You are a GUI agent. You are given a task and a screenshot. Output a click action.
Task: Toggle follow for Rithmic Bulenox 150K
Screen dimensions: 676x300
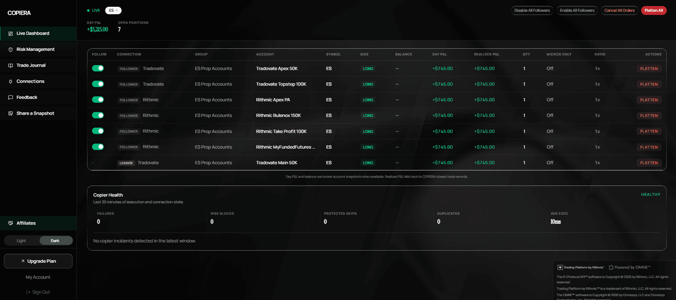coord(98,115)
